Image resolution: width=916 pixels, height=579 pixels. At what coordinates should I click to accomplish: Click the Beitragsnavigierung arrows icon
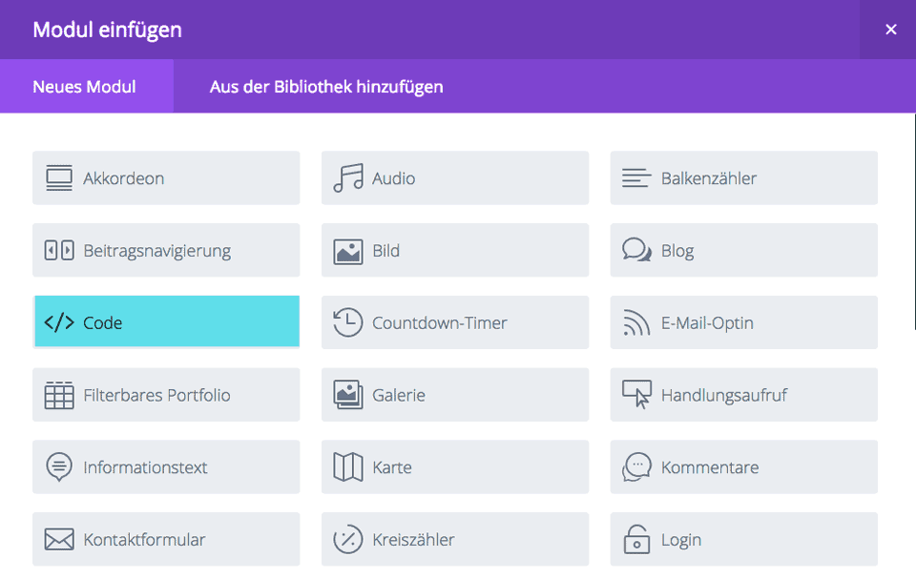pos(59,251)
